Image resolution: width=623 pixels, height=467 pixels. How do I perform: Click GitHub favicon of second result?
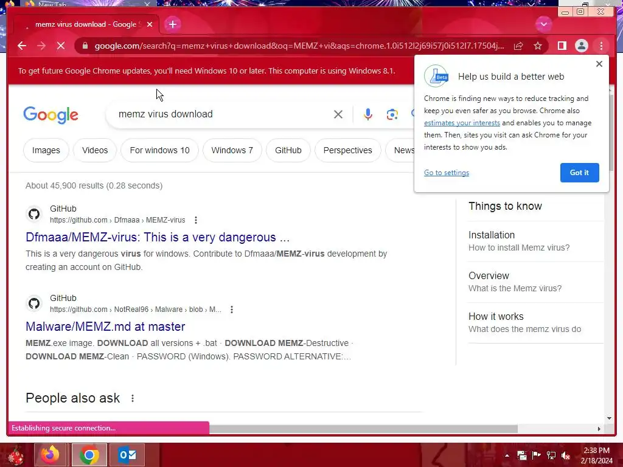(x=34, y=303)
